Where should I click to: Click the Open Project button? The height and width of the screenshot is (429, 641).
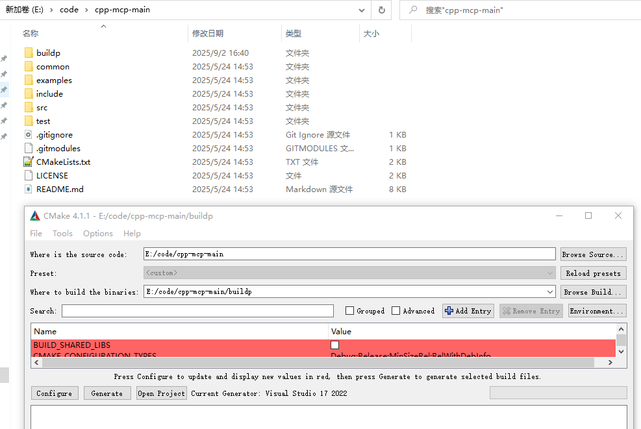click(162, 393)
